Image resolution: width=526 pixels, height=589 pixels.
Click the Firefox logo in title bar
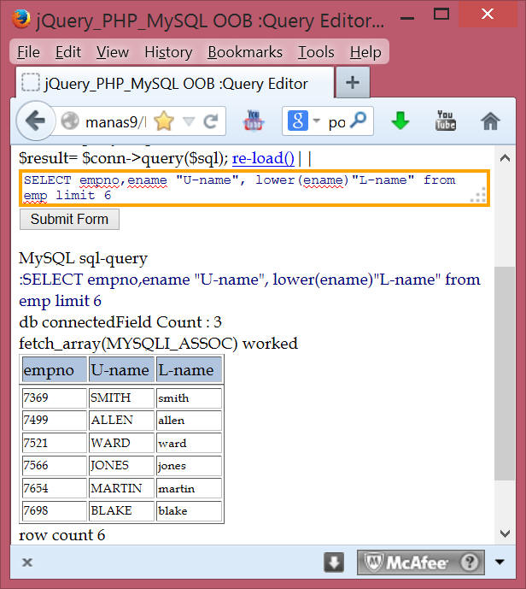21,19
